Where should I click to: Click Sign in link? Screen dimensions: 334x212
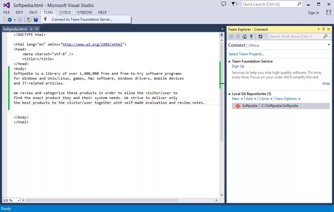pyautogui.click(x=313, y=13)
